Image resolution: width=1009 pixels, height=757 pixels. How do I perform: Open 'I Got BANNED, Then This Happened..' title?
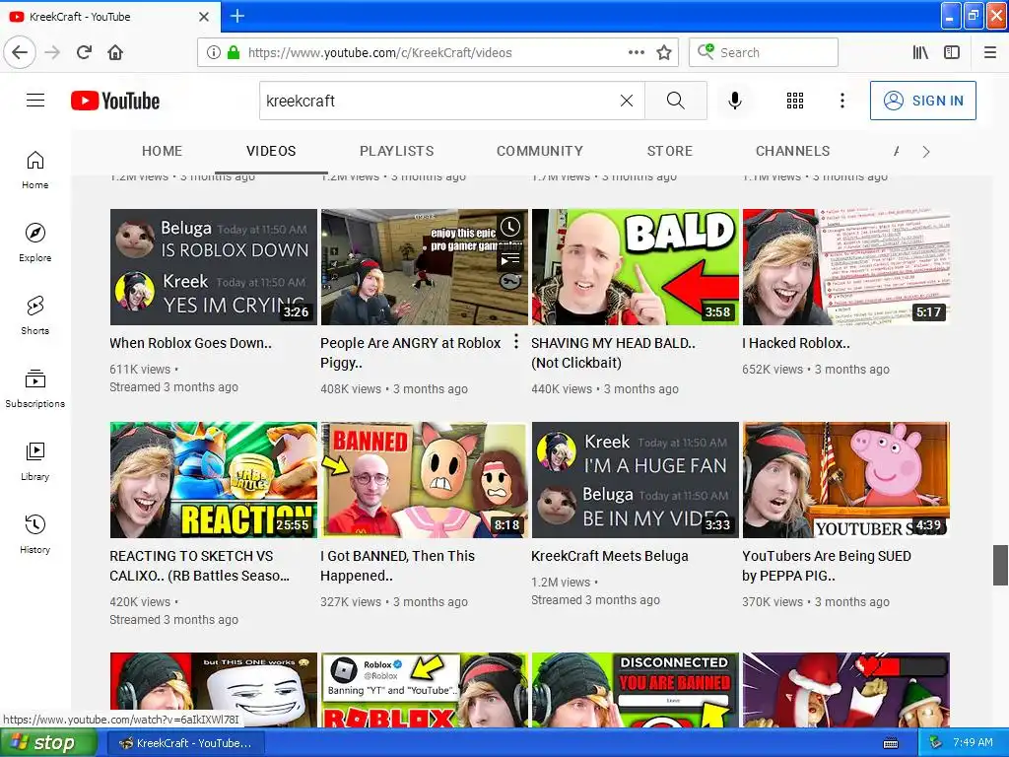[x=398, y=566]
